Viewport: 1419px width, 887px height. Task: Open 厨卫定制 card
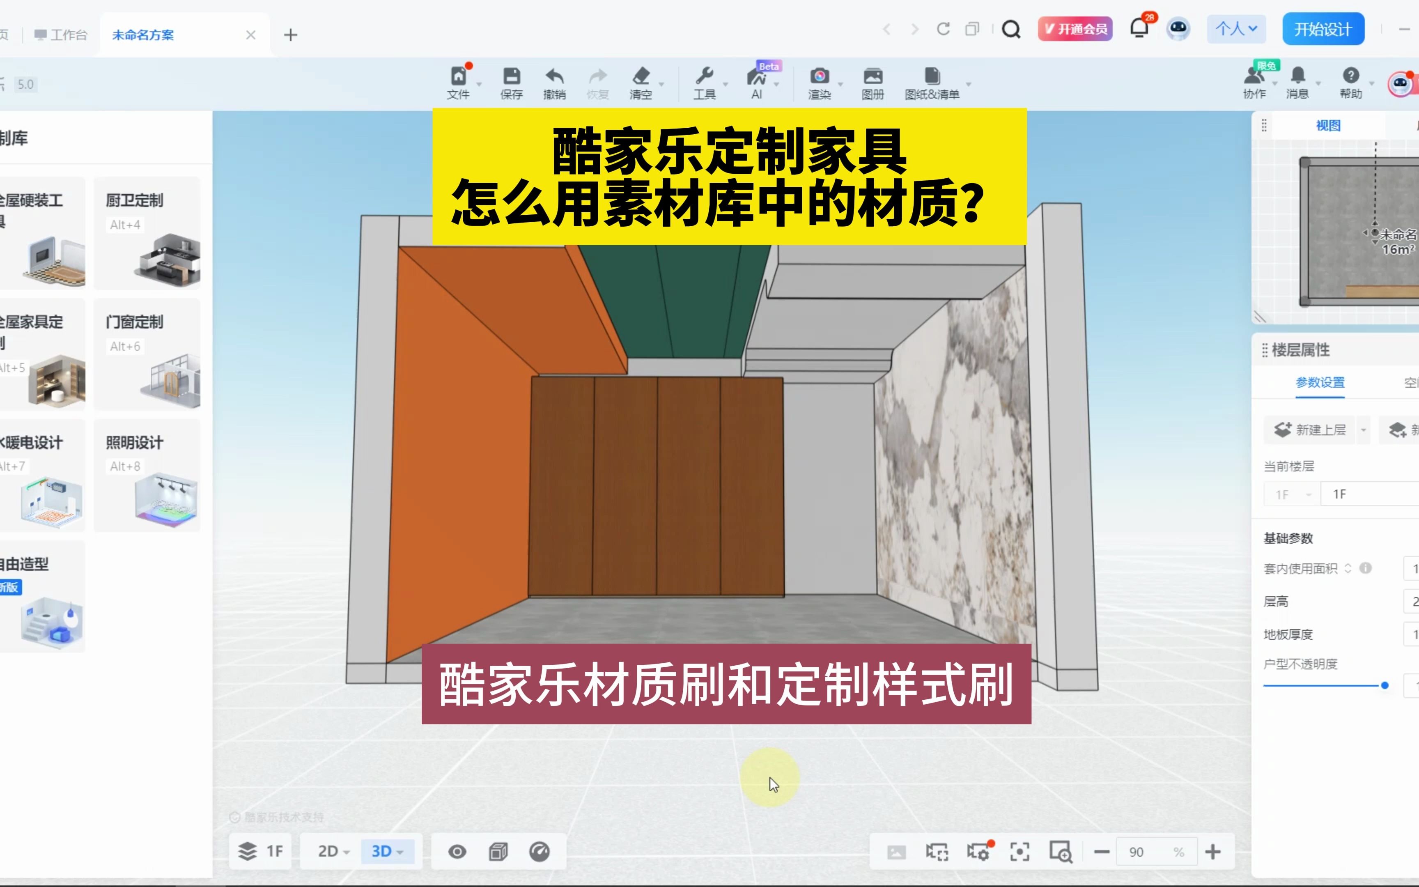point(147,233)
